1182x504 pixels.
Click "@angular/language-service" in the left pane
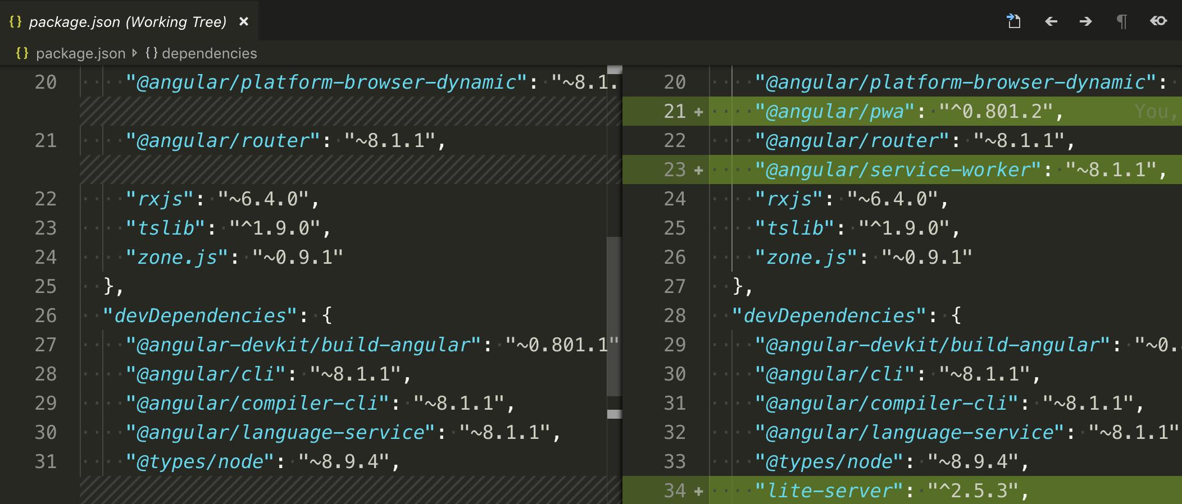click(x=280, y=432)
